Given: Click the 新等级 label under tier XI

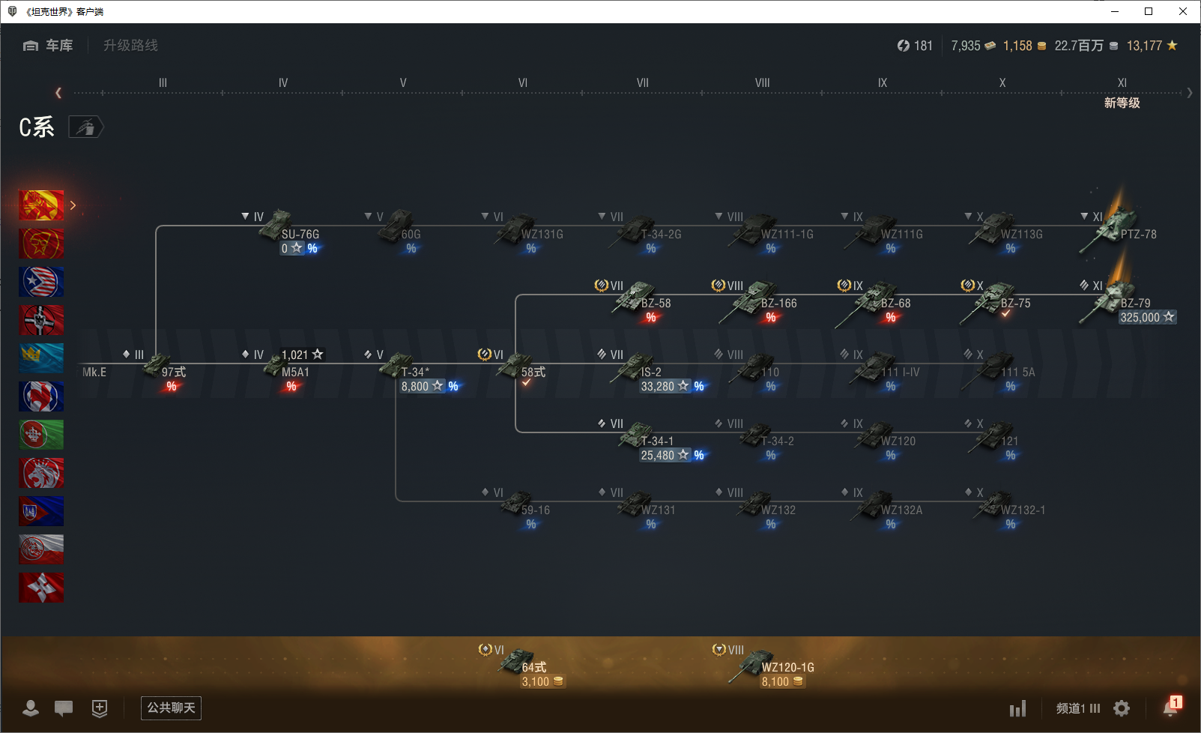Looking at the screenshot, I should tap(1122, 103).
